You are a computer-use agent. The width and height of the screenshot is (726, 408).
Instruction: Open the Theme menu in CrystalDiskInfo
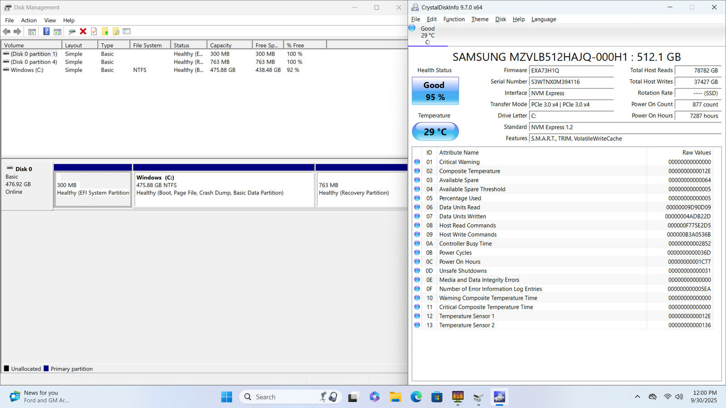[x=480, y=19]
